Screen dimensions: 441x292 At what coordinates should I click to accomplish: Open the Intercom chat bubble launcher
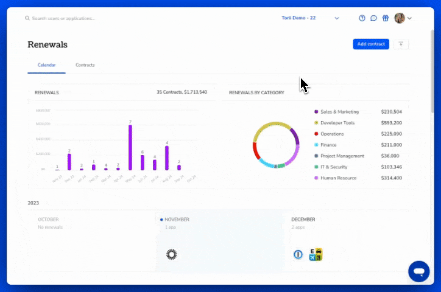point(419,271)
